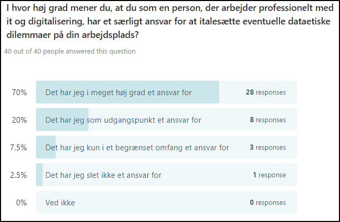Click the 7.5% percentage label

point(18,148)
